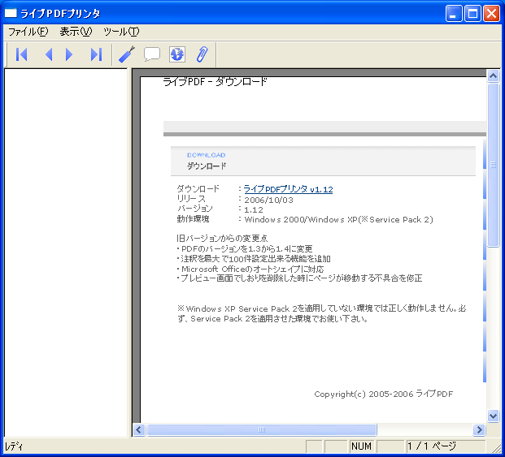Maximize the ライブPDFプリンタ window
The height and width of the screenshot is (457, 505).
(472, 14)
